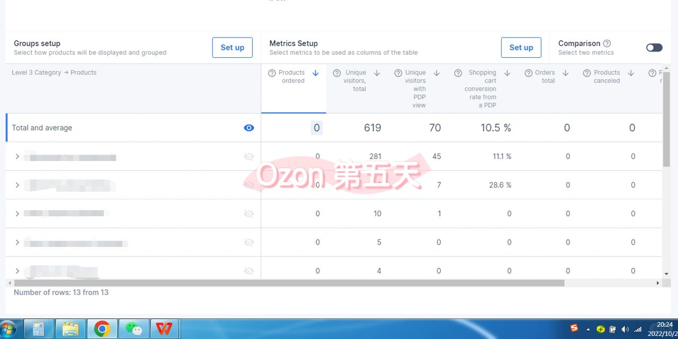
Task: Open the volume speaker tray icon
Action: pos(625,329)
